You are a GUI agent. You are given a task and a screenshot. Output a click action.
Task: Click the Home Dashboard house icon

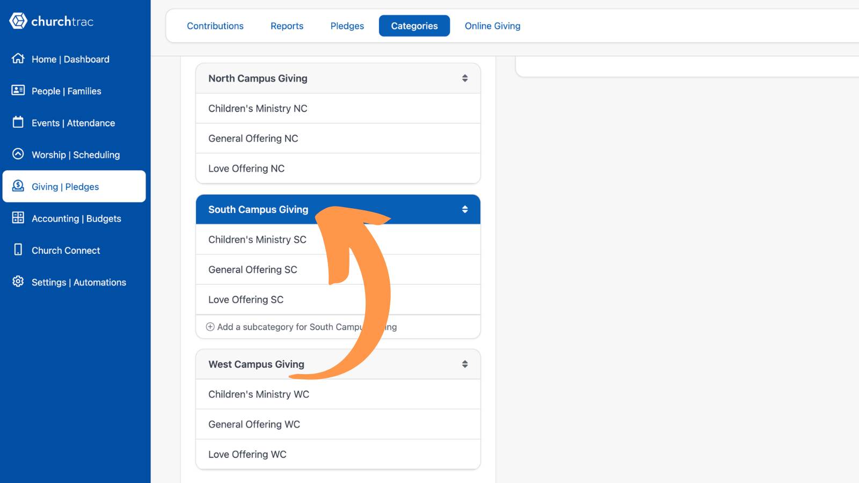(18, 58)
